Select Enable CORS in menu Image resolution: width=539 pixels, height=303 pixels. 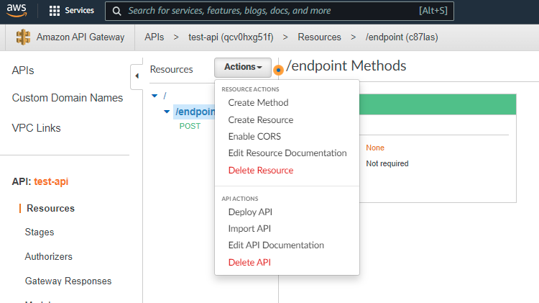tap(254, 136)
